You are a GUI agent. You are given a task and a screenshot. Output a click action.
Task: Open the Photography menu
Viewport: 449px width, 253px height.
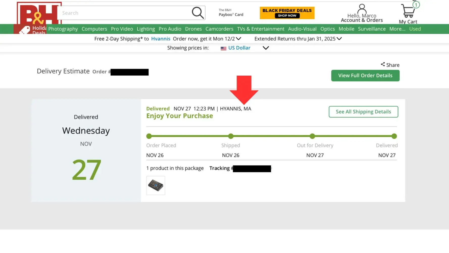pyautogui.click(x=63, y=29)
